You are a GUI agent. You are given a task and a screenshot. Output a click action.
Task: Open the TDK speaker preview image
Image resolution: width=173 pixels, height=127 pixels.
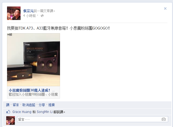pos(34,60)
